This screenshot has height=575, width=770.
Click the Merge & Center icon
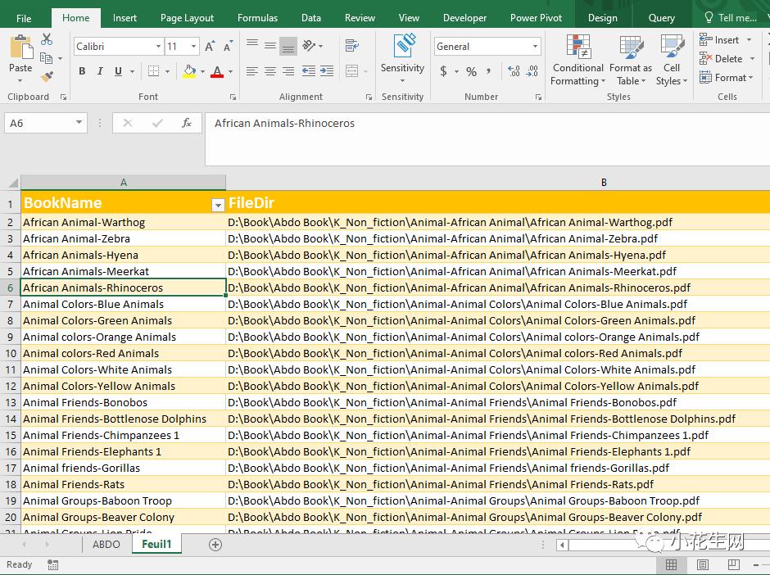coord(352,71)
